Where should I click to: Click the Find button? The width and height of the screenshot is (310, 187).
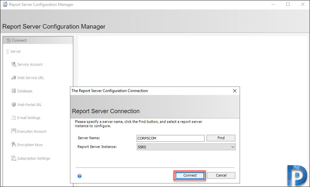point(221,138)
